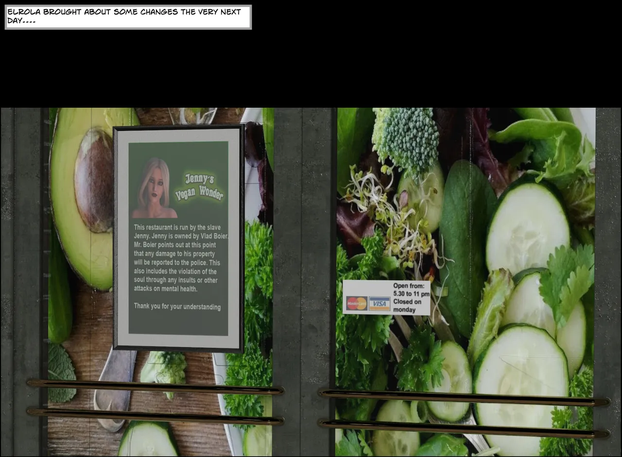Click the notice paragraph about Vlad Boier
Screen dimensions: 622x457
(x=181, y=258)
